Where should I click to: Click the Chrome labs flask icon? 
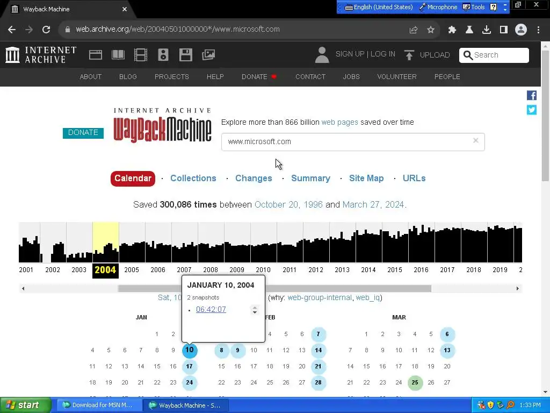pos(469,30)
